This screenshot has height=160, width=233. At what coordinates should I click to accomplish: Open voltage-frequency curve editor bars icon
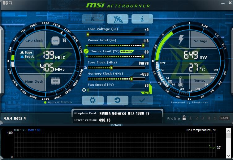click(x=85, y=68)
